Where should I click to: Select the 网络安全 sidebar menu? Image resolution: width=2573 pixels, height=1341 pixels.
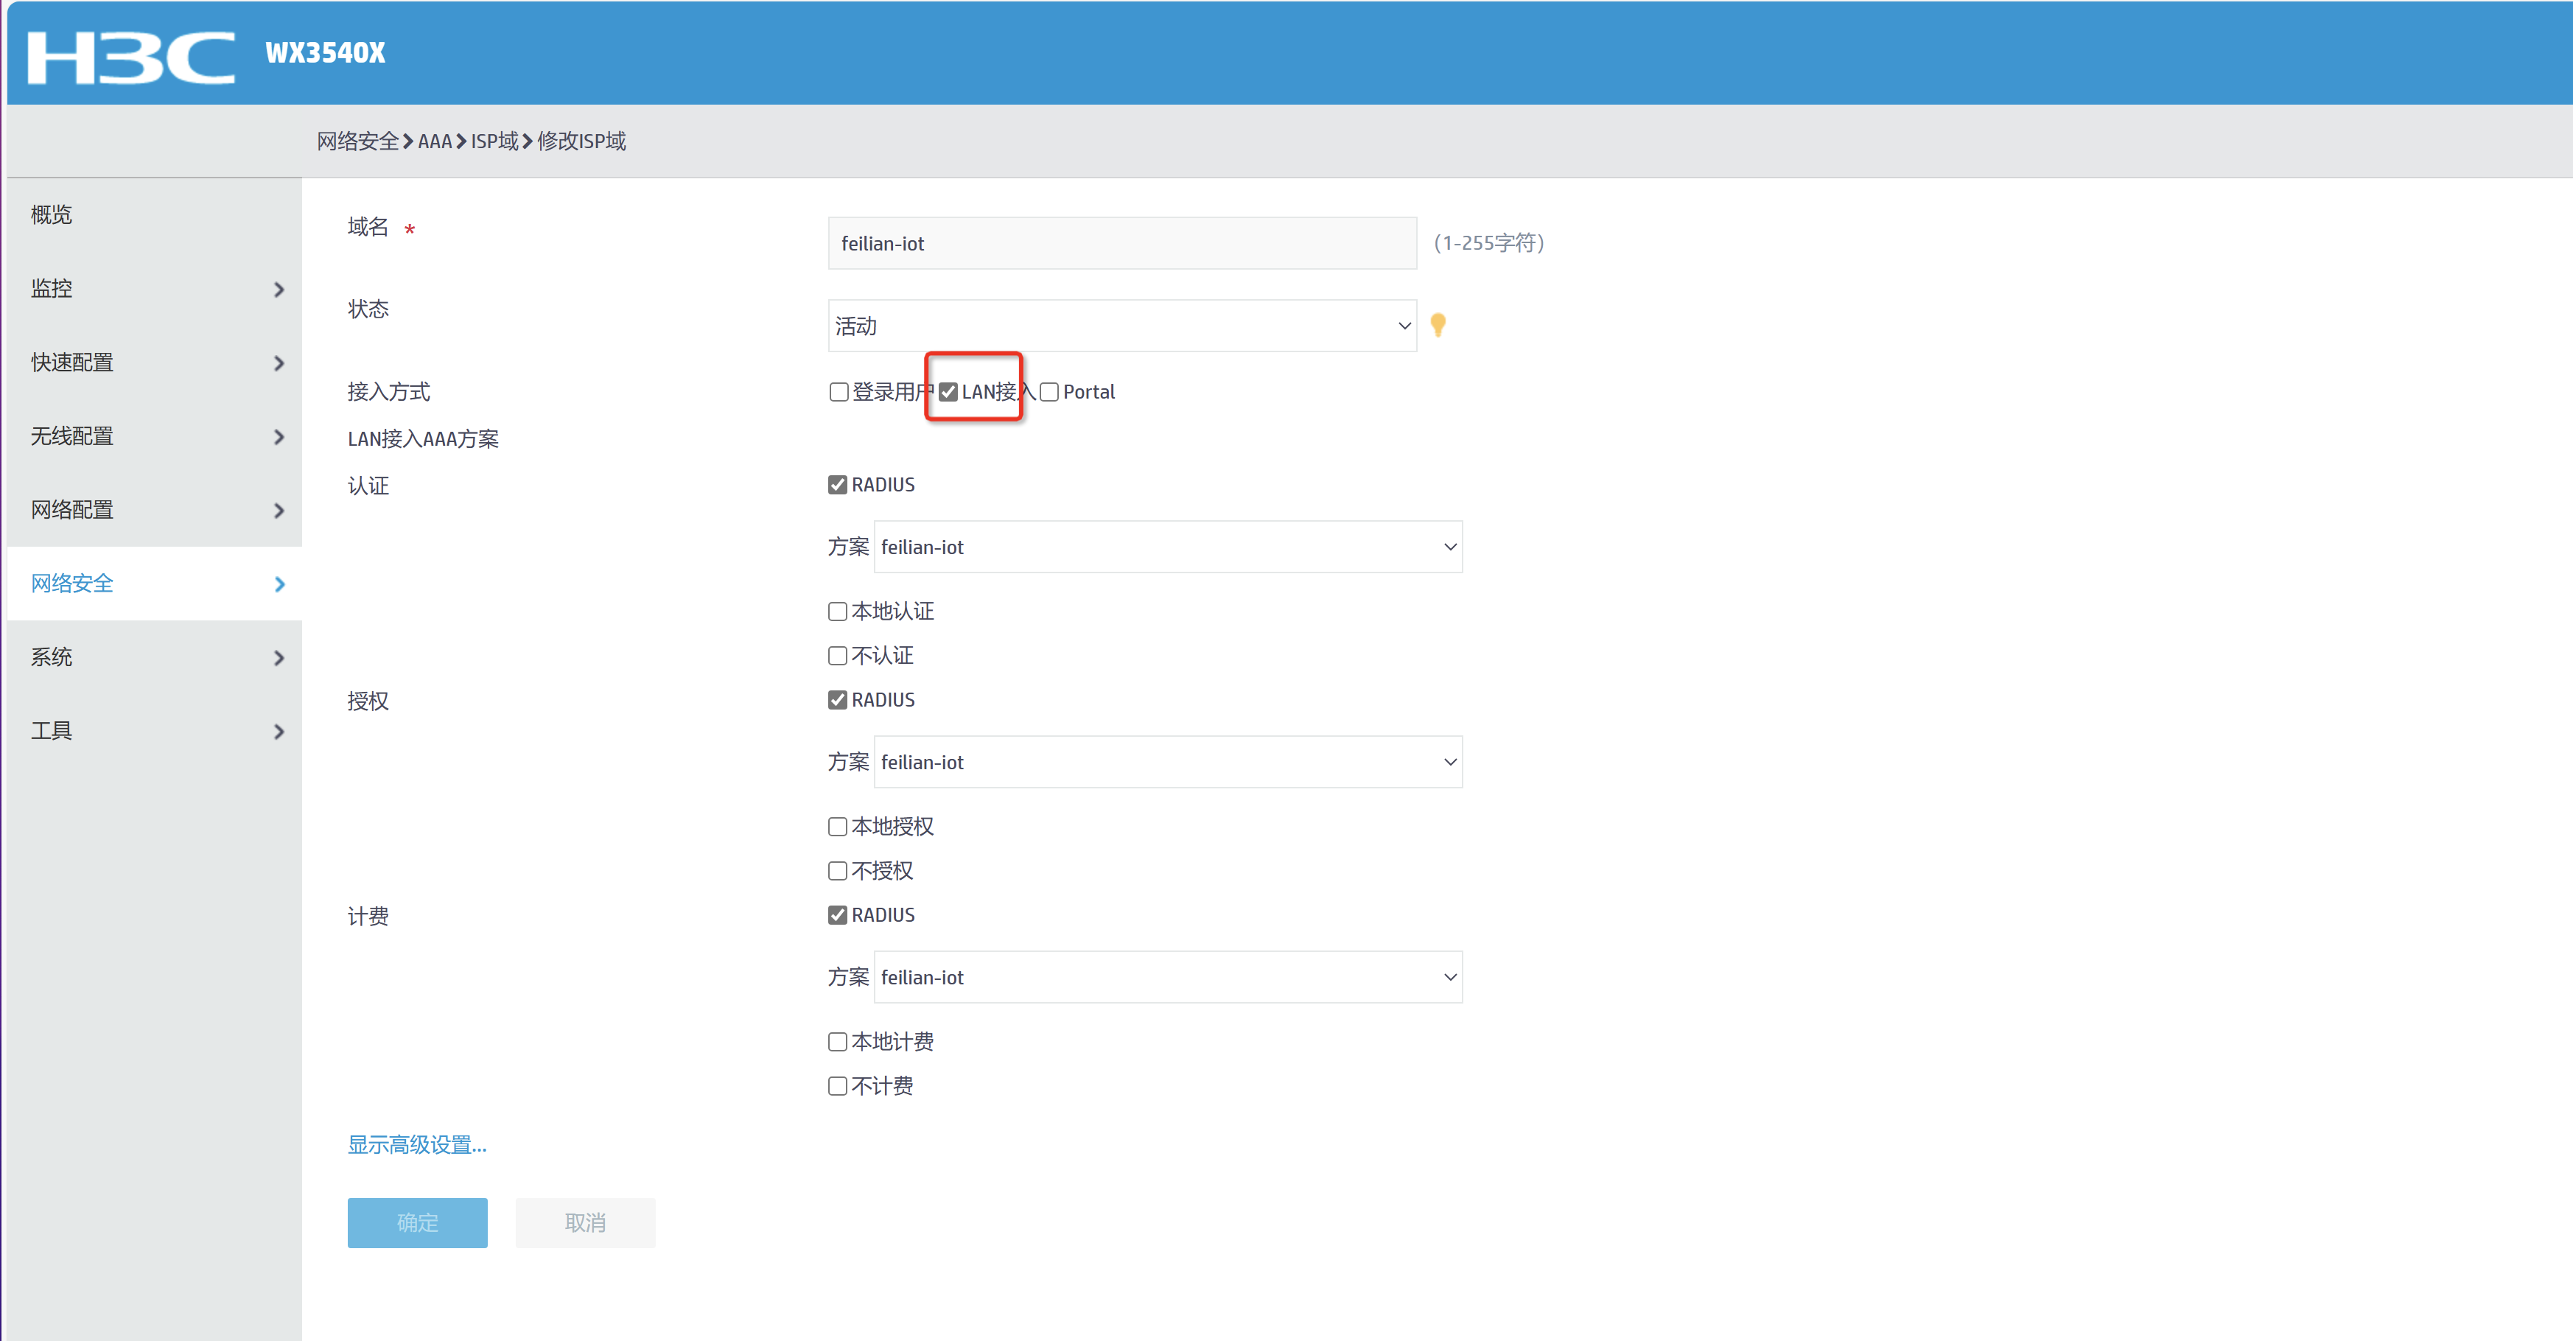click(154, 584)
